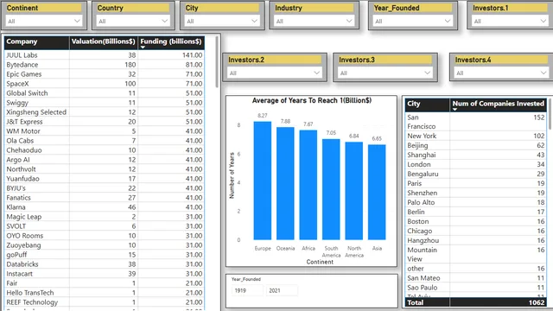Select the Klarna row

(105, 207)
